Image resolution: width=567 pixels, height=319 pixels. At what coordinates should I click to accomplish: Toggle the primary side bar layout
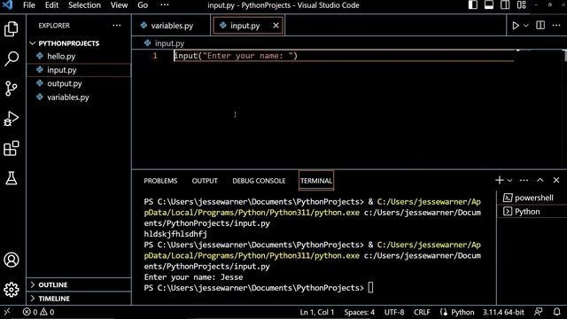472,5
